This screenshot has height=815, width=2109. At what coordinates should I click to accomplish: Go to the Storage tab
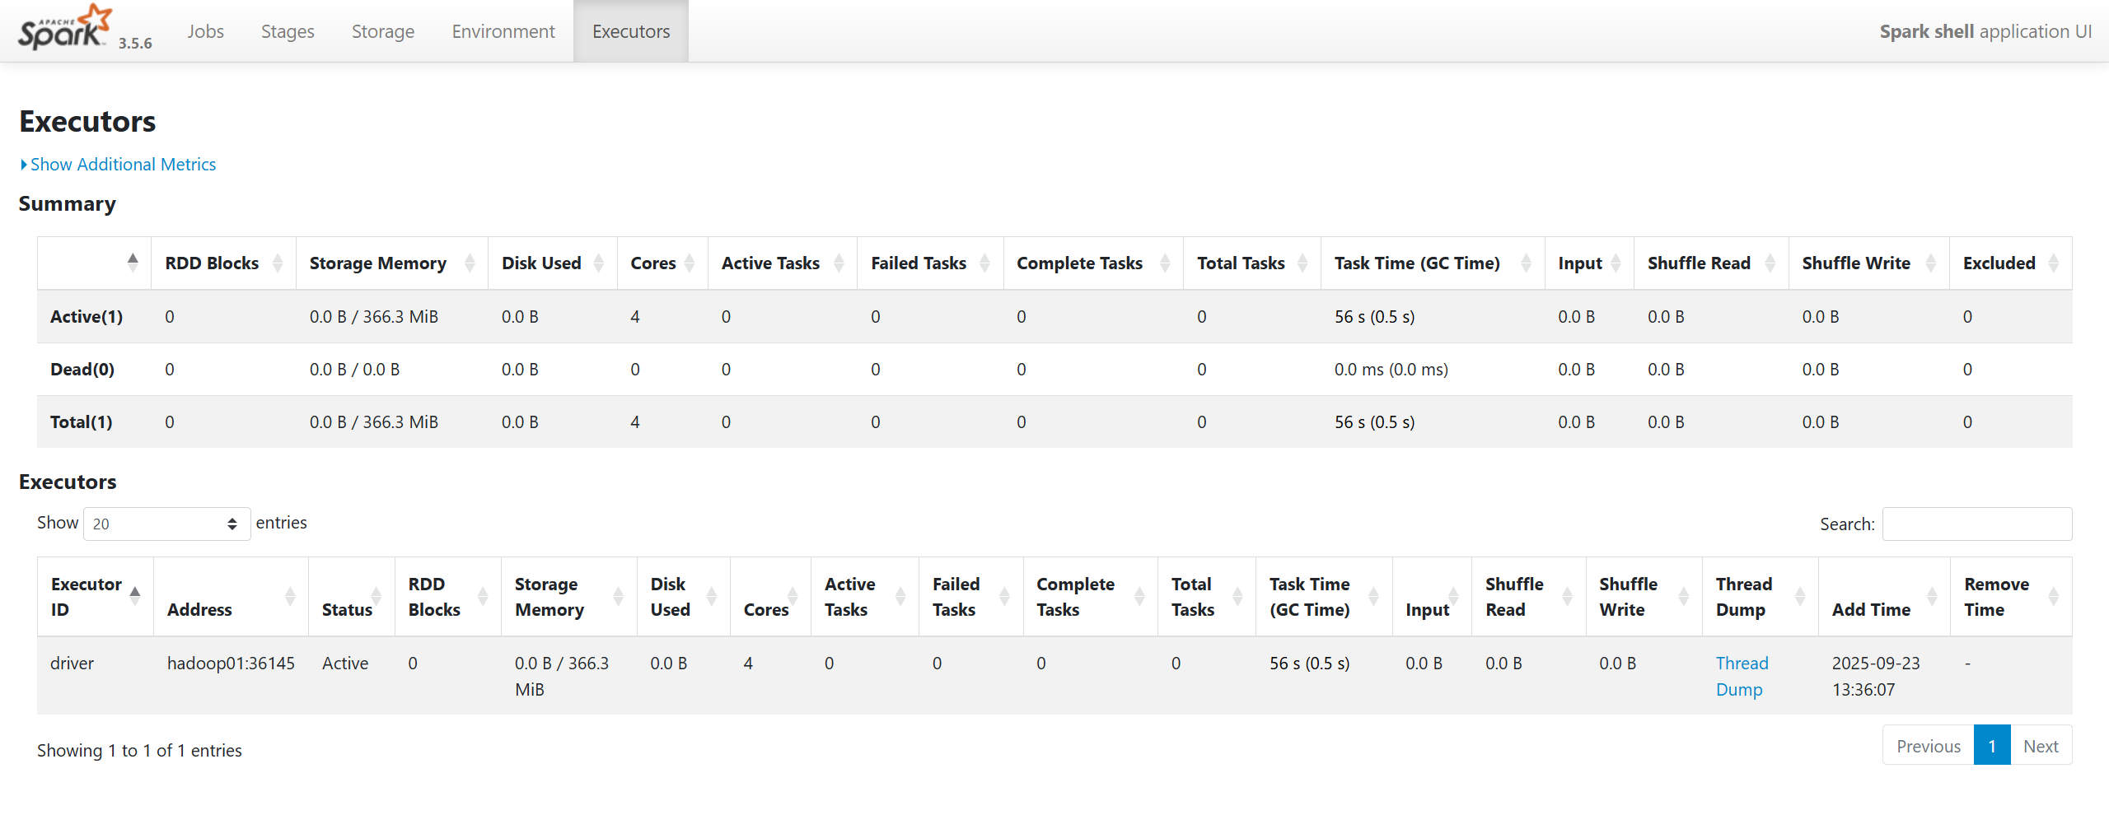click(x=382, y=31)
